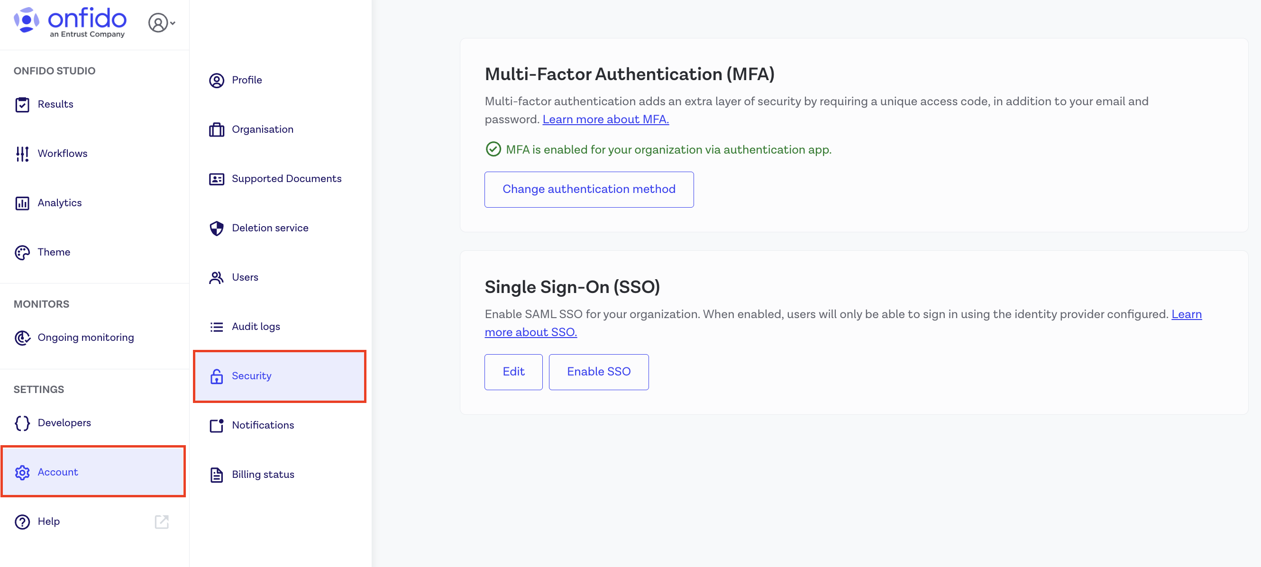The height and width of the screenshot is (567, 1261).
Task: Click the Notifications icon
Action: [x=216, y=426]
